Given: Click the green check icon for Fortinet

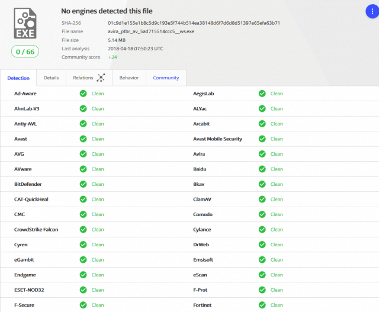Looking at the screenshot, I should click(262, 305).
